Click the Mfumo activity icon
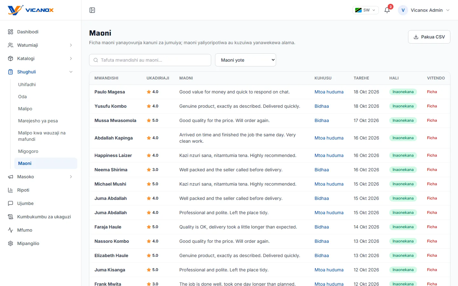 (x=10, y=230)
